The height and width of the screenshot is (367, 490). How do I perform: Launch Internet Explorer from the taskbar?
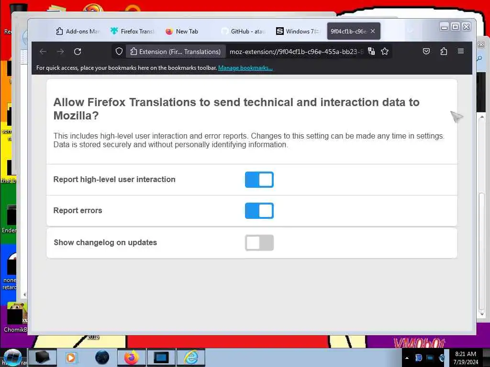(x=191, y=357)
